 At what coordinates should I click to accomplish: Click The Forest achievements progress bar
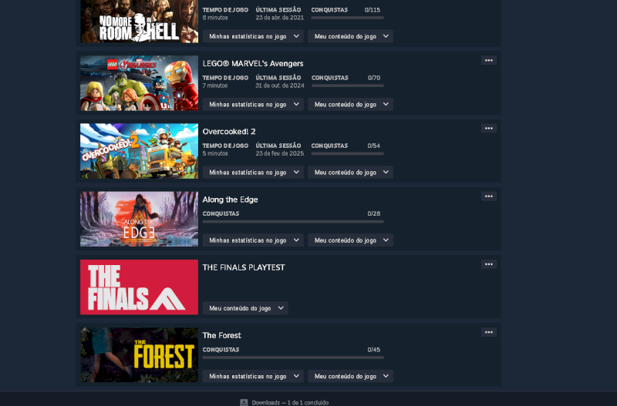coord(293,357)
